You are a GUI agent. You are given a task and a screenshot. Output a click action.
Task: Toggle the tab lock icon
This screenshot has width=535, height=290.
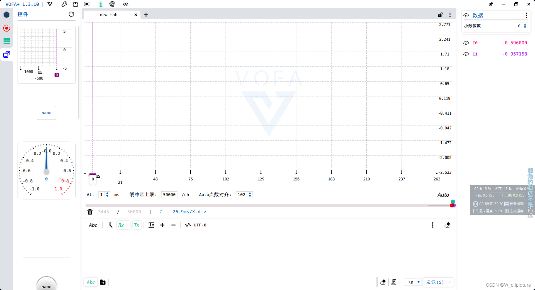tap(440, 15)
